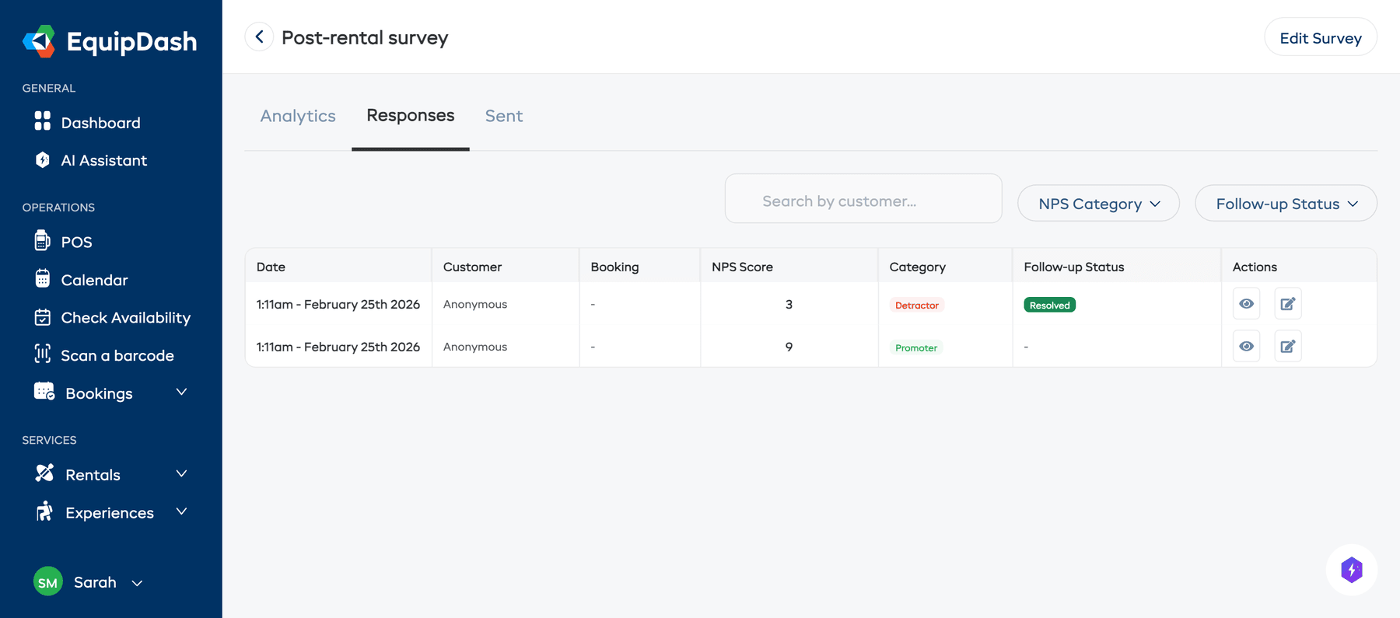Click the Post-rental survey title
This screenshot has height=618, width=1400.
tap(365, 37)
